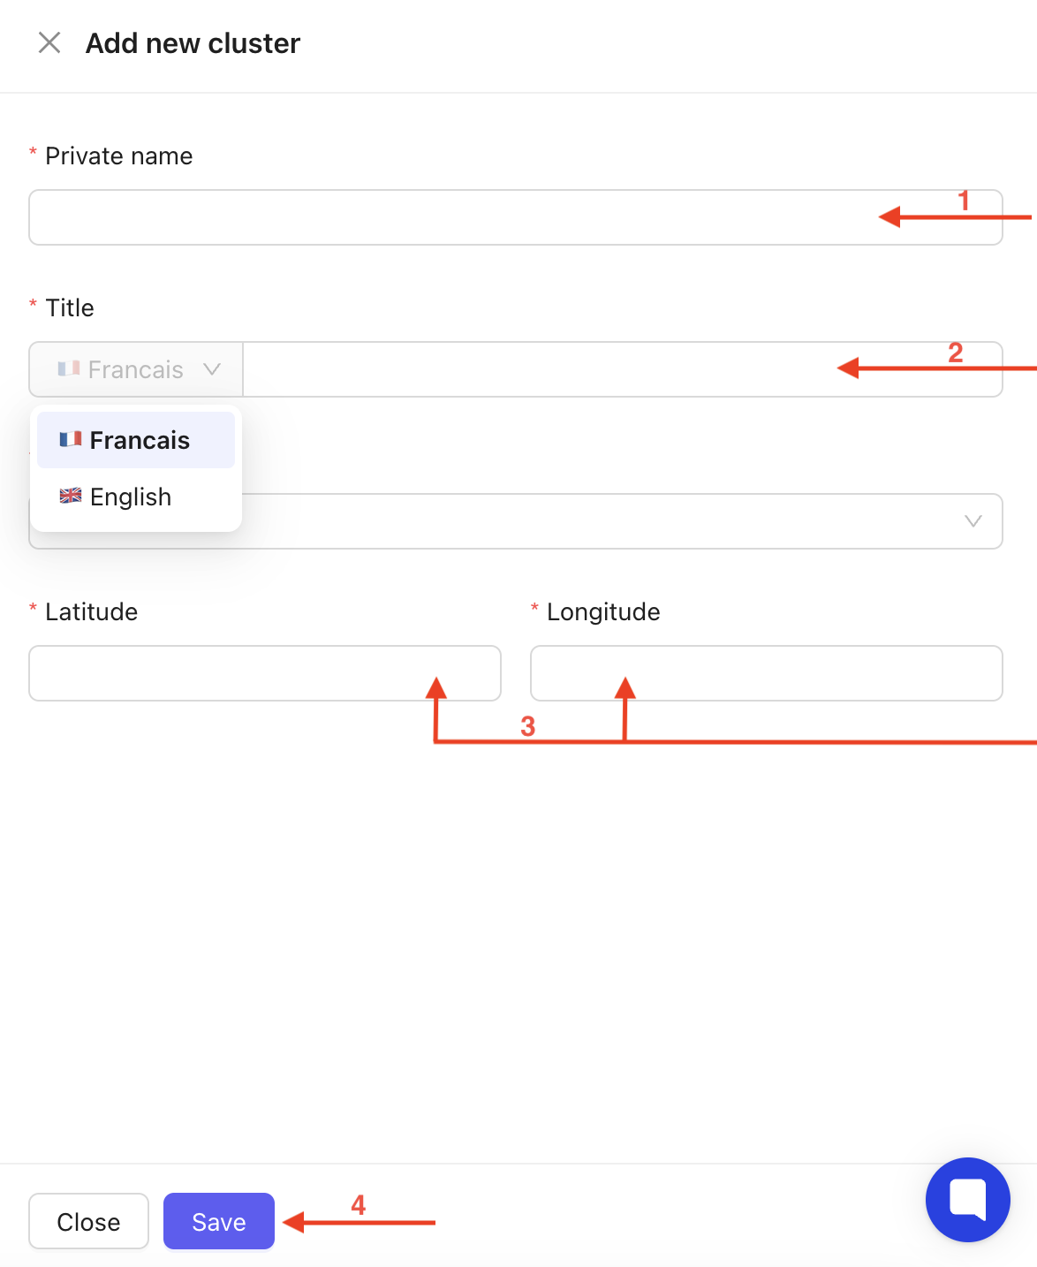The height and width of the screenshot is (1267, 1037).
Task: Click the Latitude field label
Action: click(91, 612)
